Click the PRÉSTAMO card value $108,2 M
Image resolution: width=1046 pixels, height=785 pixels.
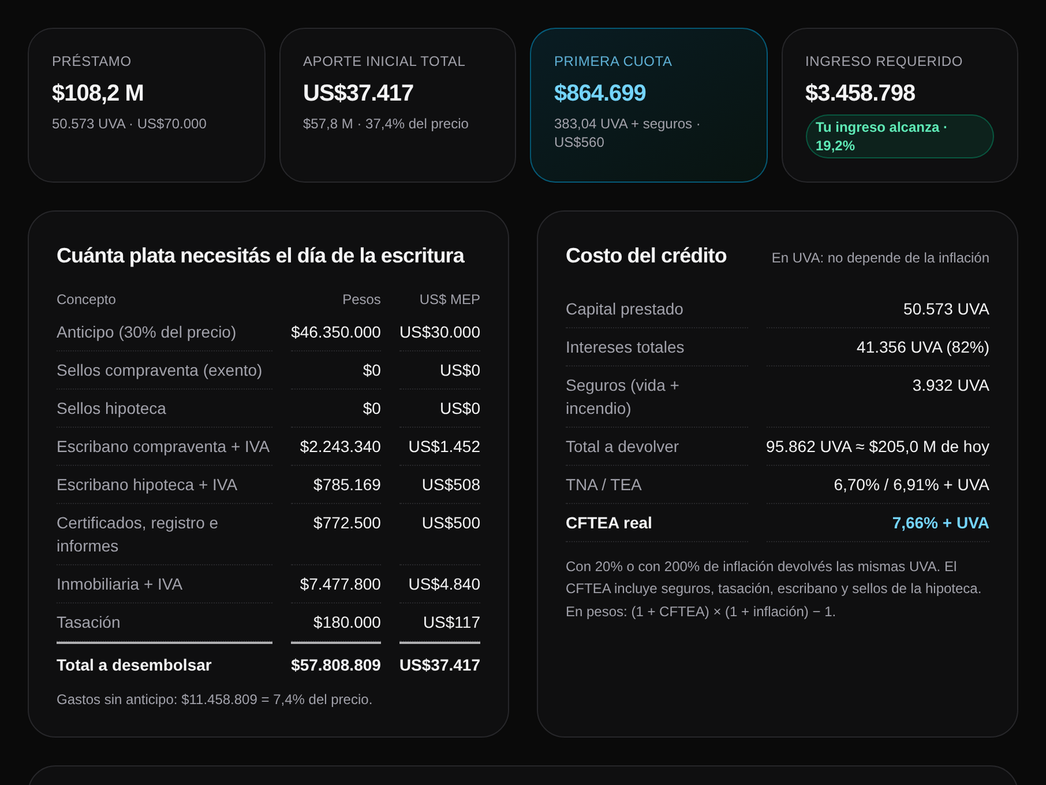(98, 93)
